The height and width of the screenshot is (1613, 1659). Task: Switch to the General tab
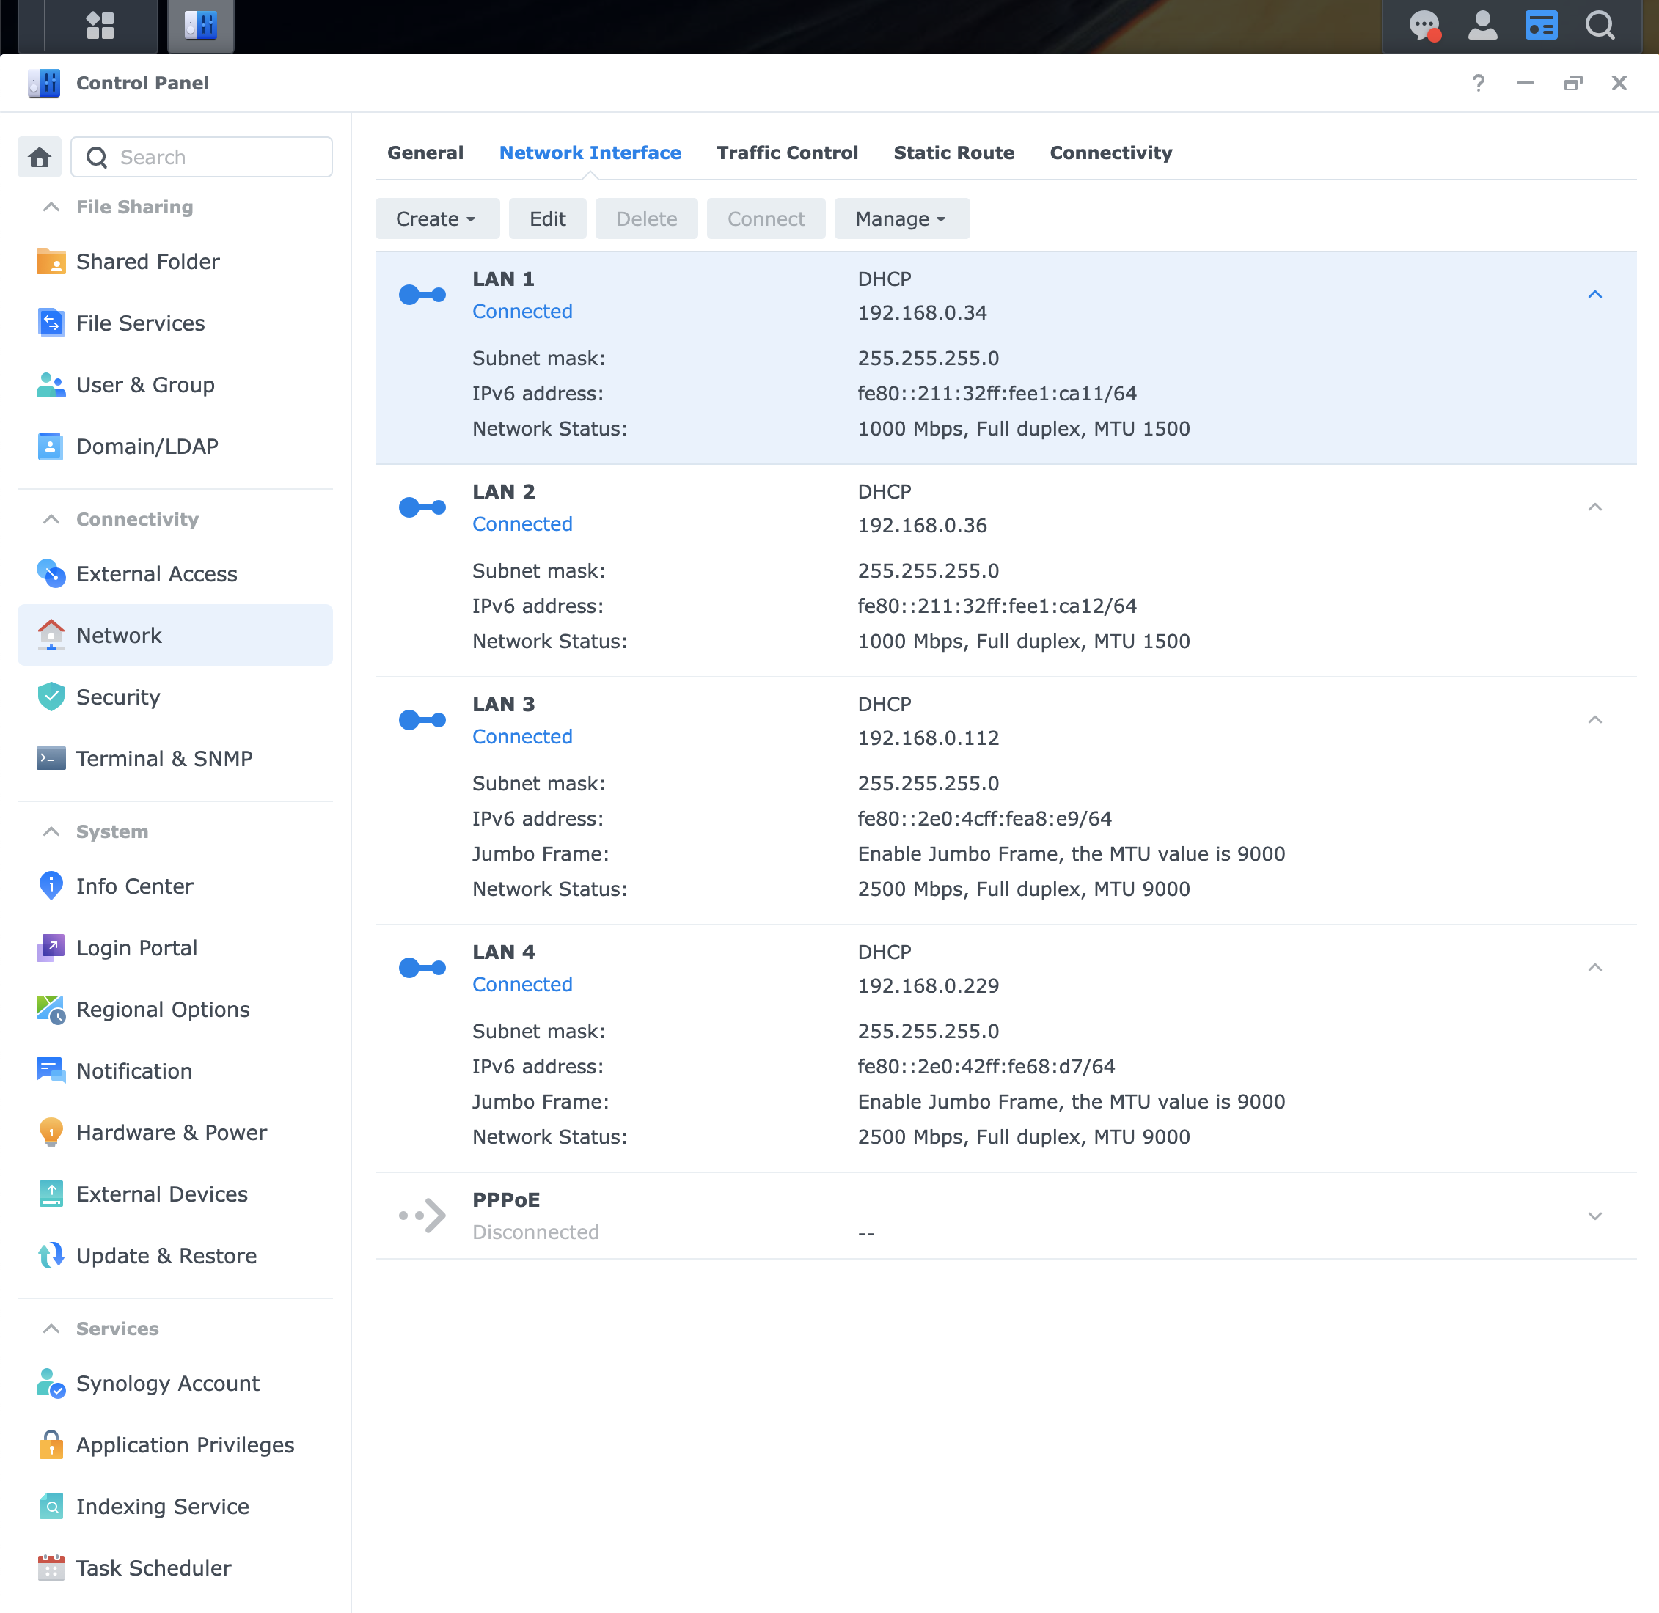pos(425,153)
